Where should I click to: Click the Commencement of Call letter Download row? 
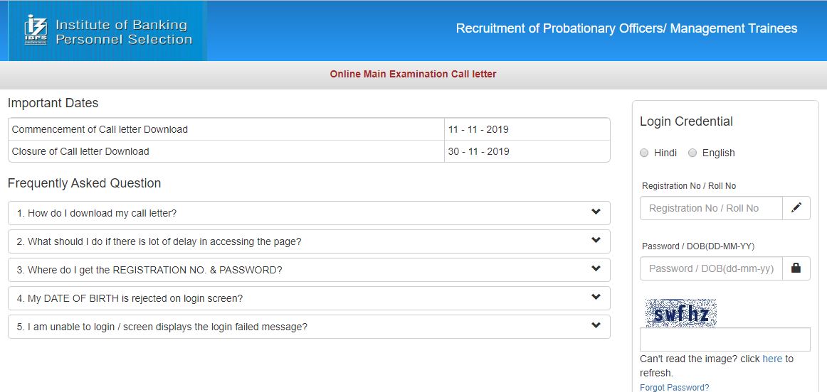point(100,129)
